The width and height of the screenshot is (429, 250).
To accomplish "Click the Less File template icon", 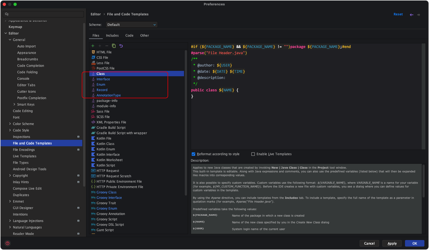I will pos(93,63).
